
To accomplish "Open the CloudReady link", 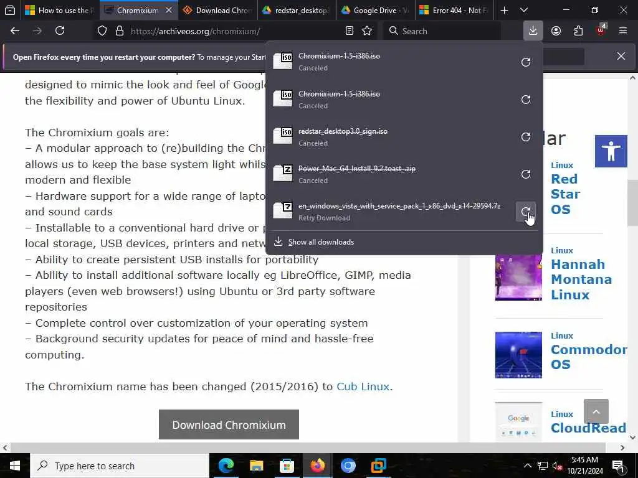I will (x=588, y=428).
